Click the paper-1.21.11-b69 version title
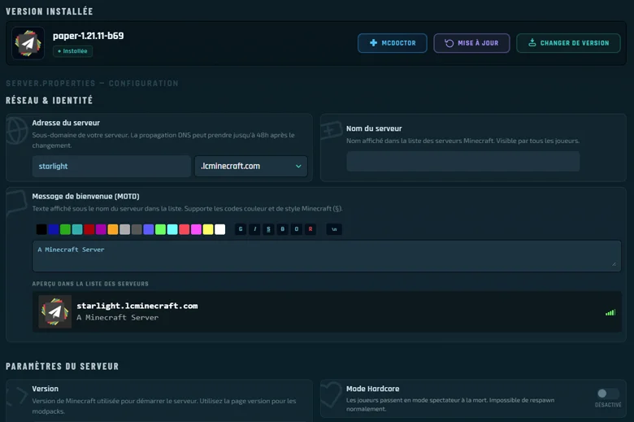The height and width of the screenshot is (422, 634). click(88, 36)
